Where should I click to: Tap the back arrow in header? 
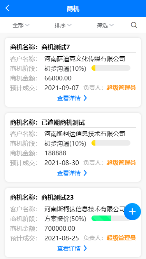(7, 8)
